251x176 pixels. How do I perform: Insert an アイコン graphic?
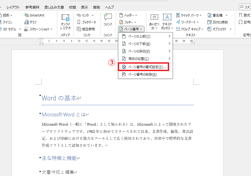click(6, 22)
